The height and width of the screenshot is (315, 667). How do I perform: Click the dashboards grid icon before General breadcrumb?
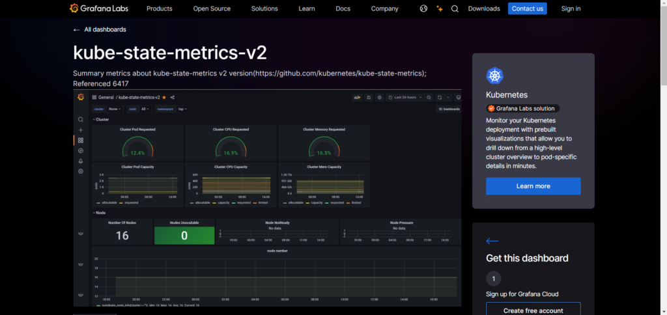point(94,98)
